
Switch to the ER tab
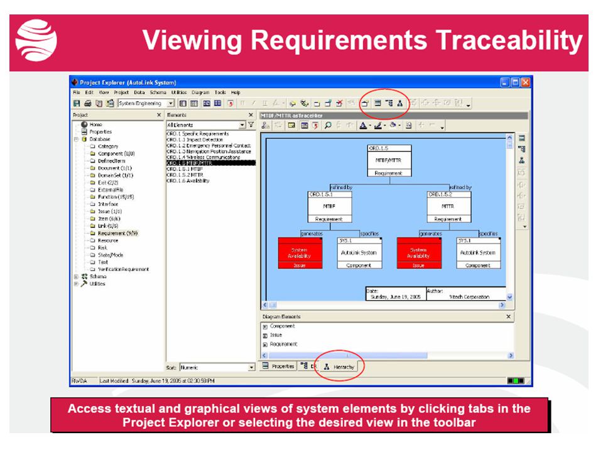click(x=308, y=366)
